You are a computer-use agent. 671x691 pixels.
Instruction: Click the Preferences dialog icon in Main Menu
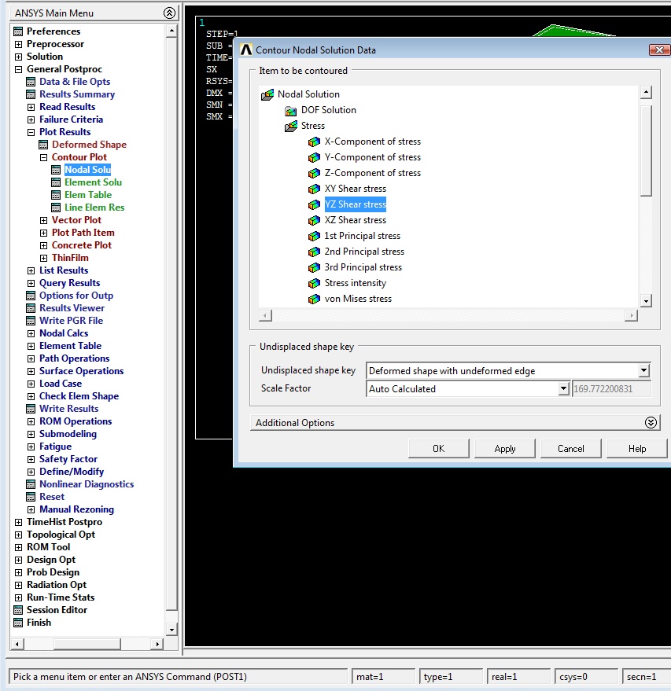(18, 31)
